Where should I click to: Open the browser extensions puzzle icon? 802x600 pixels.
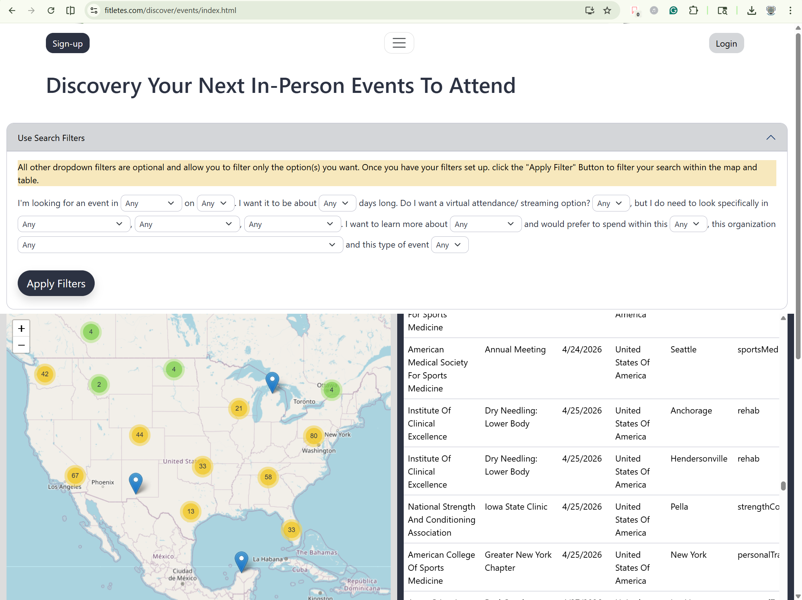coord(693,10)
